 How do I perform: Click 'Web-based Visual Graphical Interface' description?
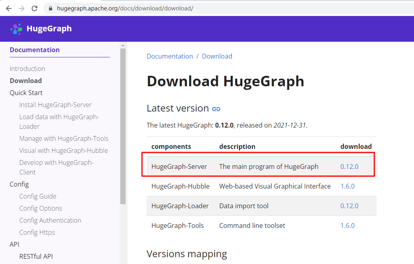[275, 186]
